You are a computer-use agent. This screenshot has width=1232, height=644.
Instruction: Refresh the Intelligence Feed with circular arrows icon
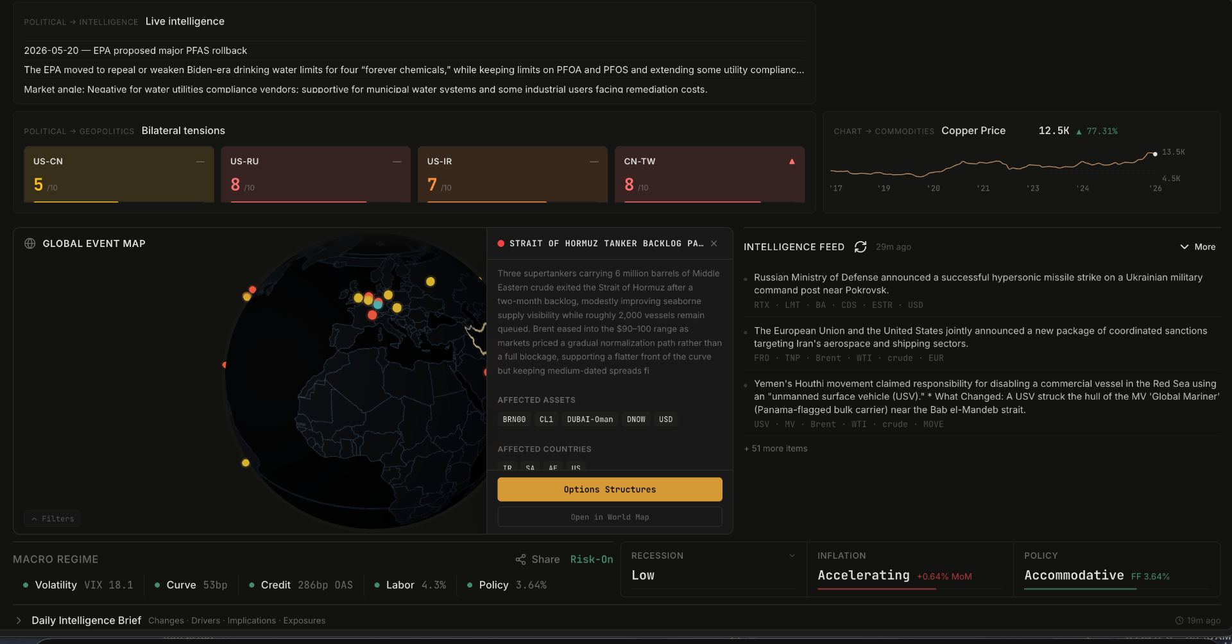coord(860,247)
